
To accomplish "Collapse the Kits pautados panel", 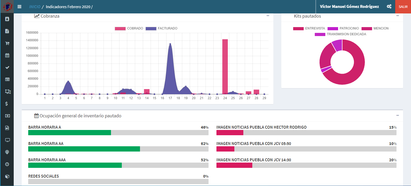I will [398, 16].
